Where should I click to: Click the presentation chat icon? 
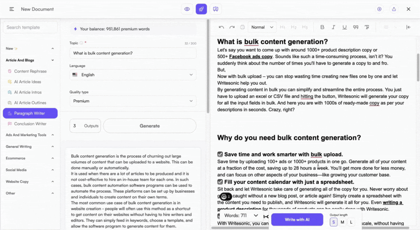[x=216, y=9]
